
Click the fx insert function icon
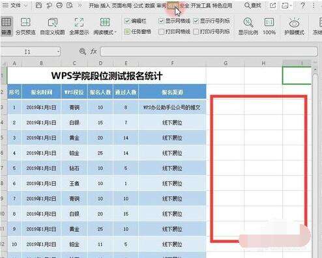click(93, 51)
